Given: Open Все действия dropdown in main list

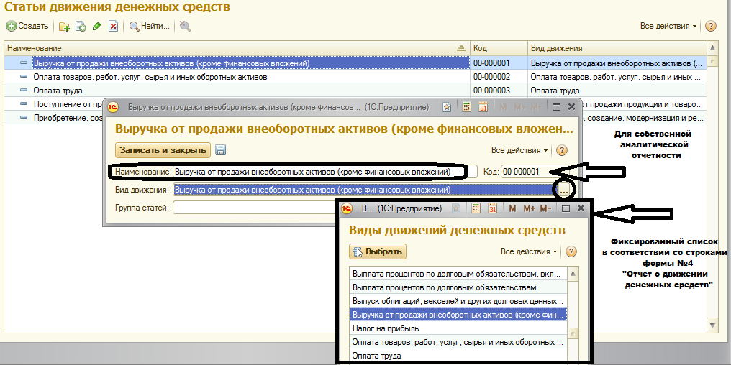Looking at the screenshot, I should click(x=668, y=27).
